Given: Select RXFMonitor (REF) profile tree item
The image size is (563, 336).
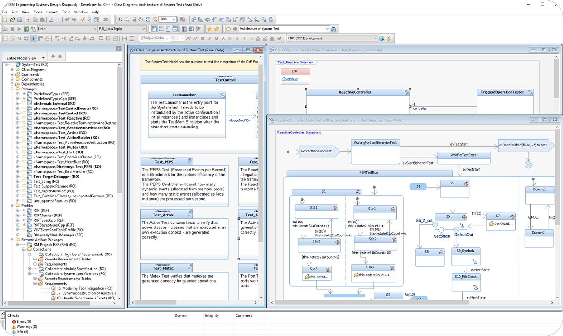Looking at the screenshot, I should (x=48, y=216).
